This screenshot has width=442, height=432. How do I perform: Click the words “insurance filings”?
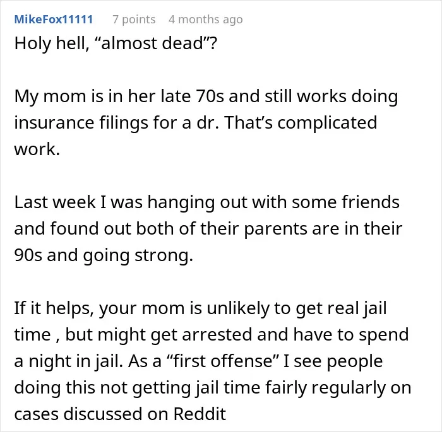pyautogui.click(x=81, y=123)
